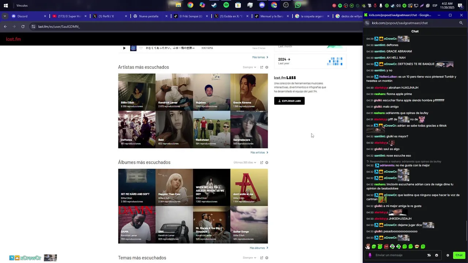Open the Deftones artist tile
Viewport: 468px width, 263px height.
[137, 129]
